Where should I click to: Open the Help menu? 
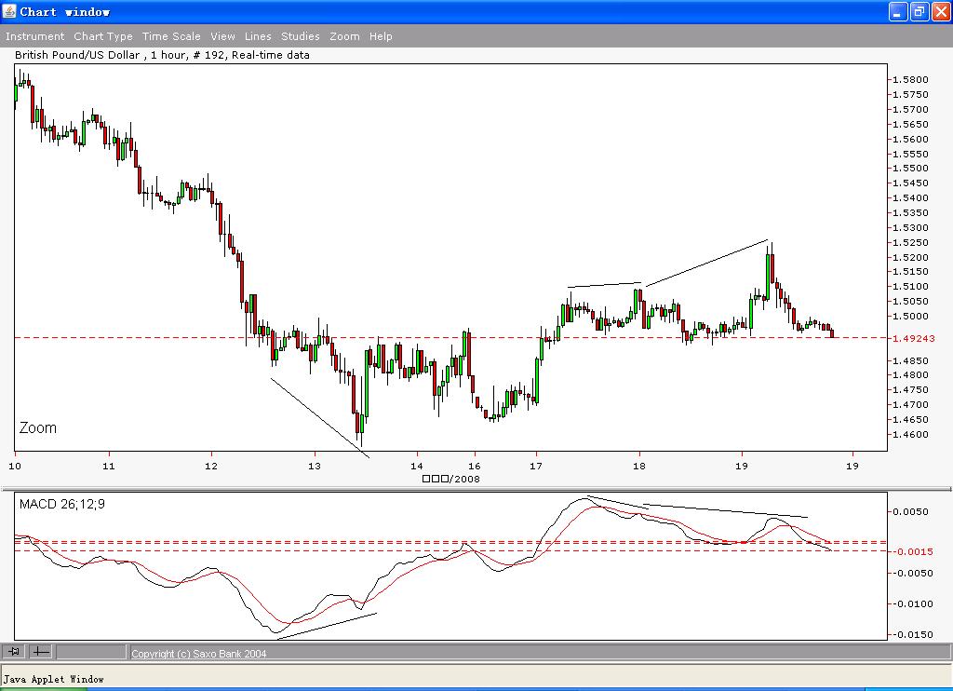pos(381,36)
